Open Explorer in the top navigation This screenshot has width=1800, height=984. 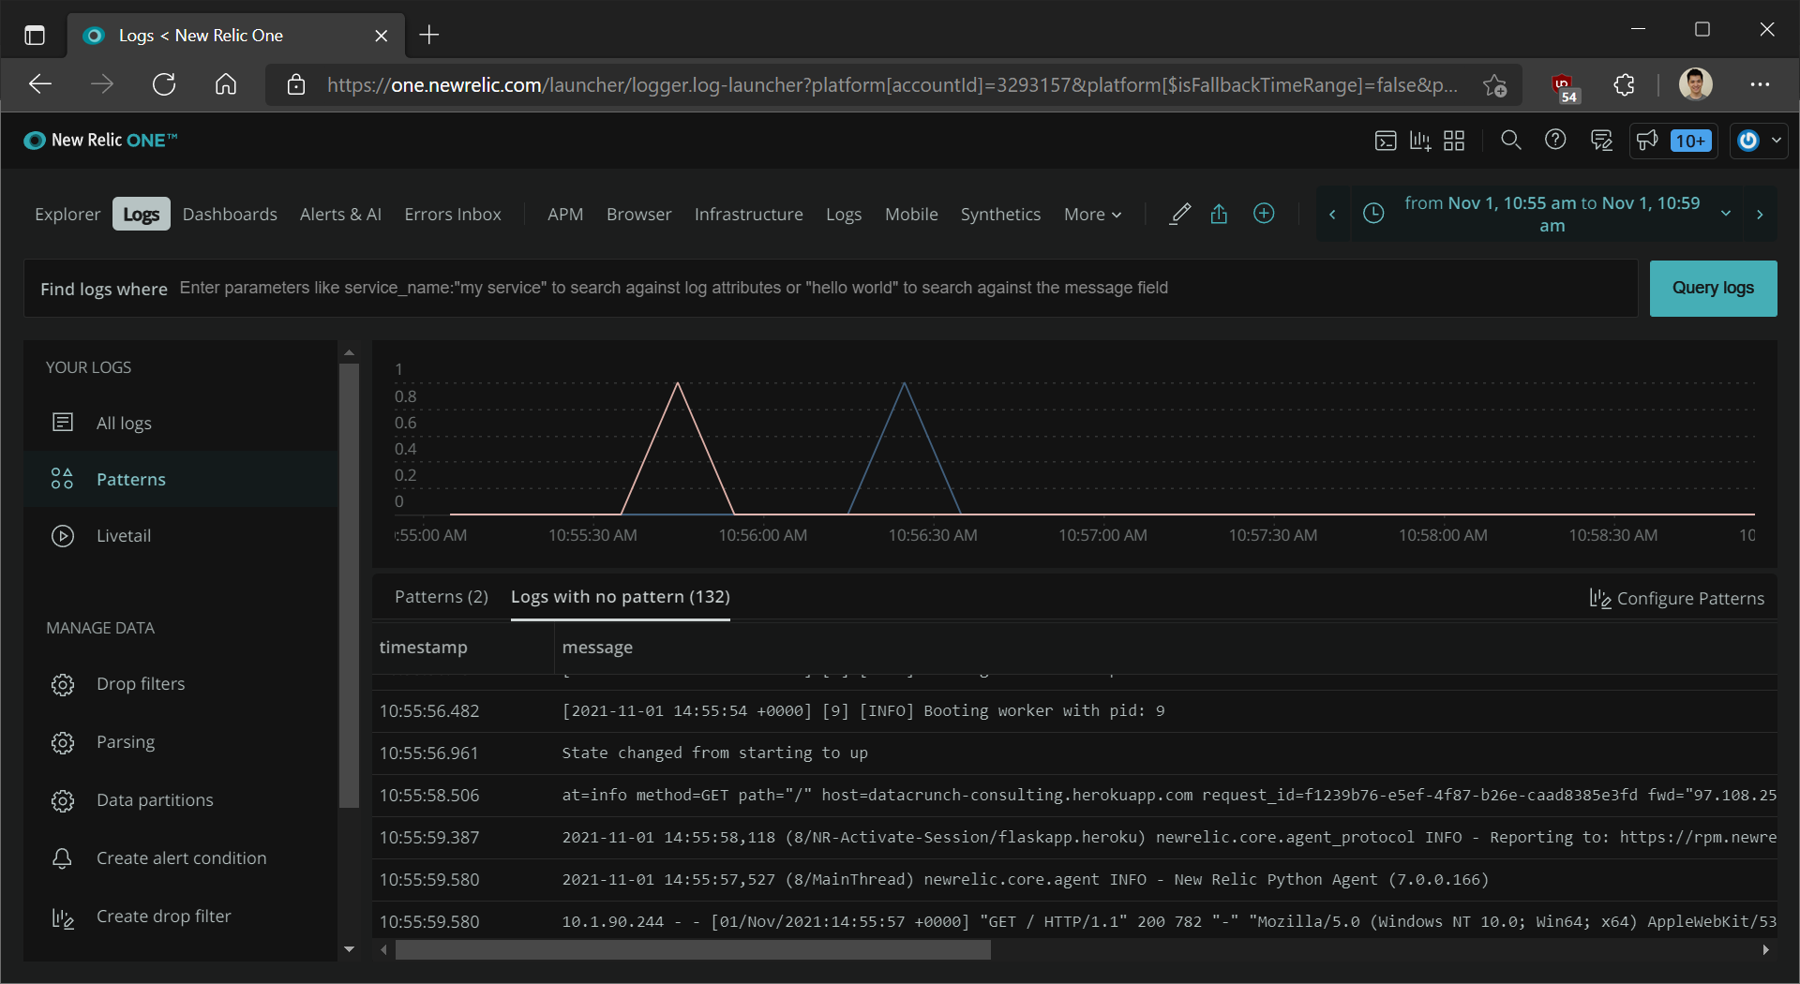point(67,215)
